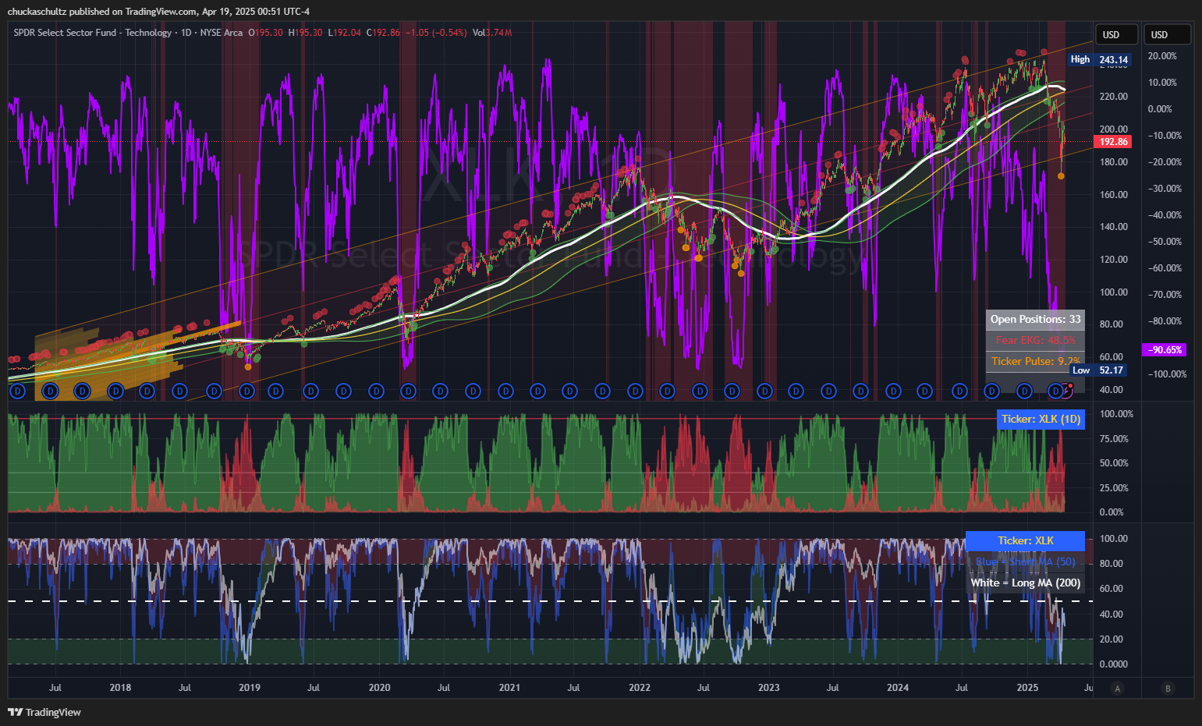Click the change value -1.05 (-0.54%)
The width and height of the screenshot is (1202, 726).
tap(436, 33)
